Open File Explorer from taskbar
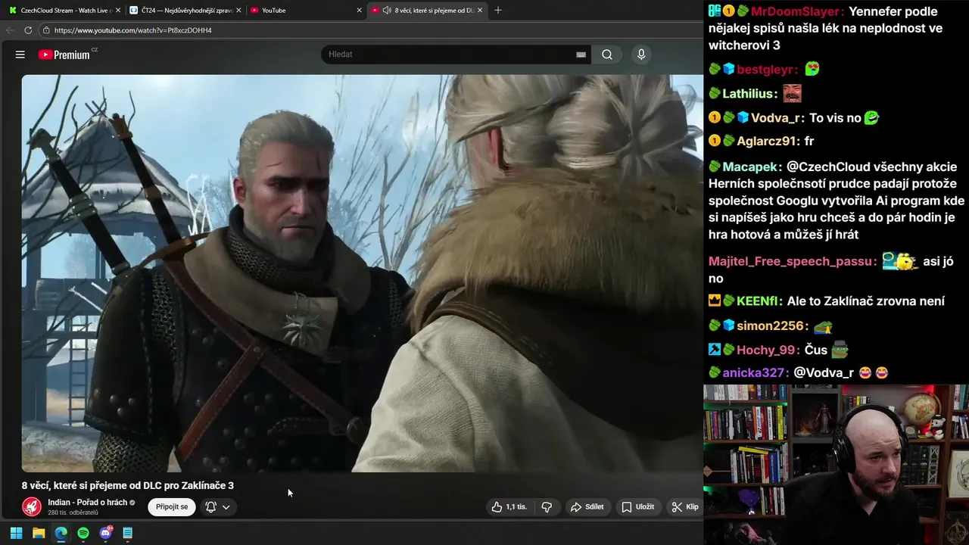 (39, 533)
